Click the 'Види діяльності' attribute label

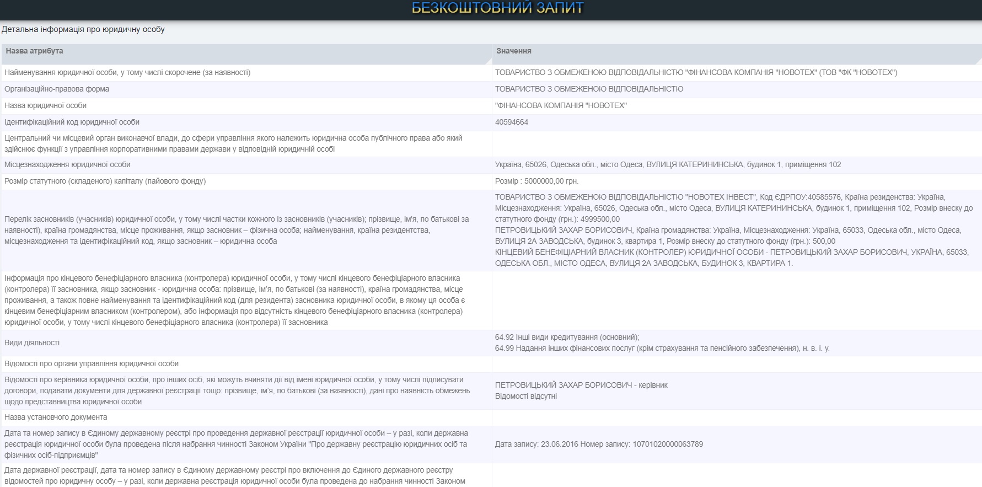click(32, 342)
